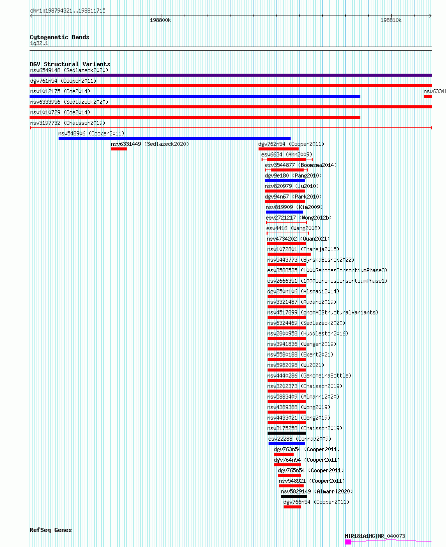Click the dgv765n54 (Cooper2011) variant label
446x547 pixels.
[311, 470]
